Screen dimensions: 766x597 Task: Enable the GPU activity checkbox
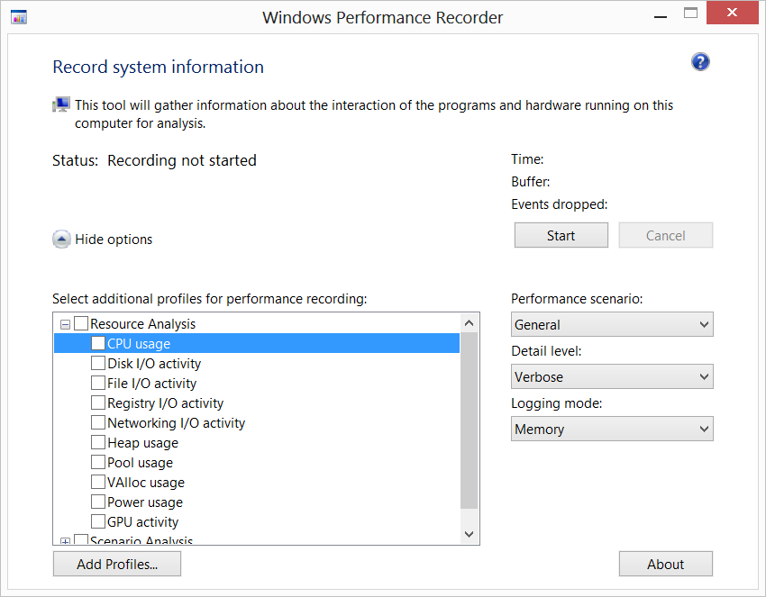(x=98, y=522)
